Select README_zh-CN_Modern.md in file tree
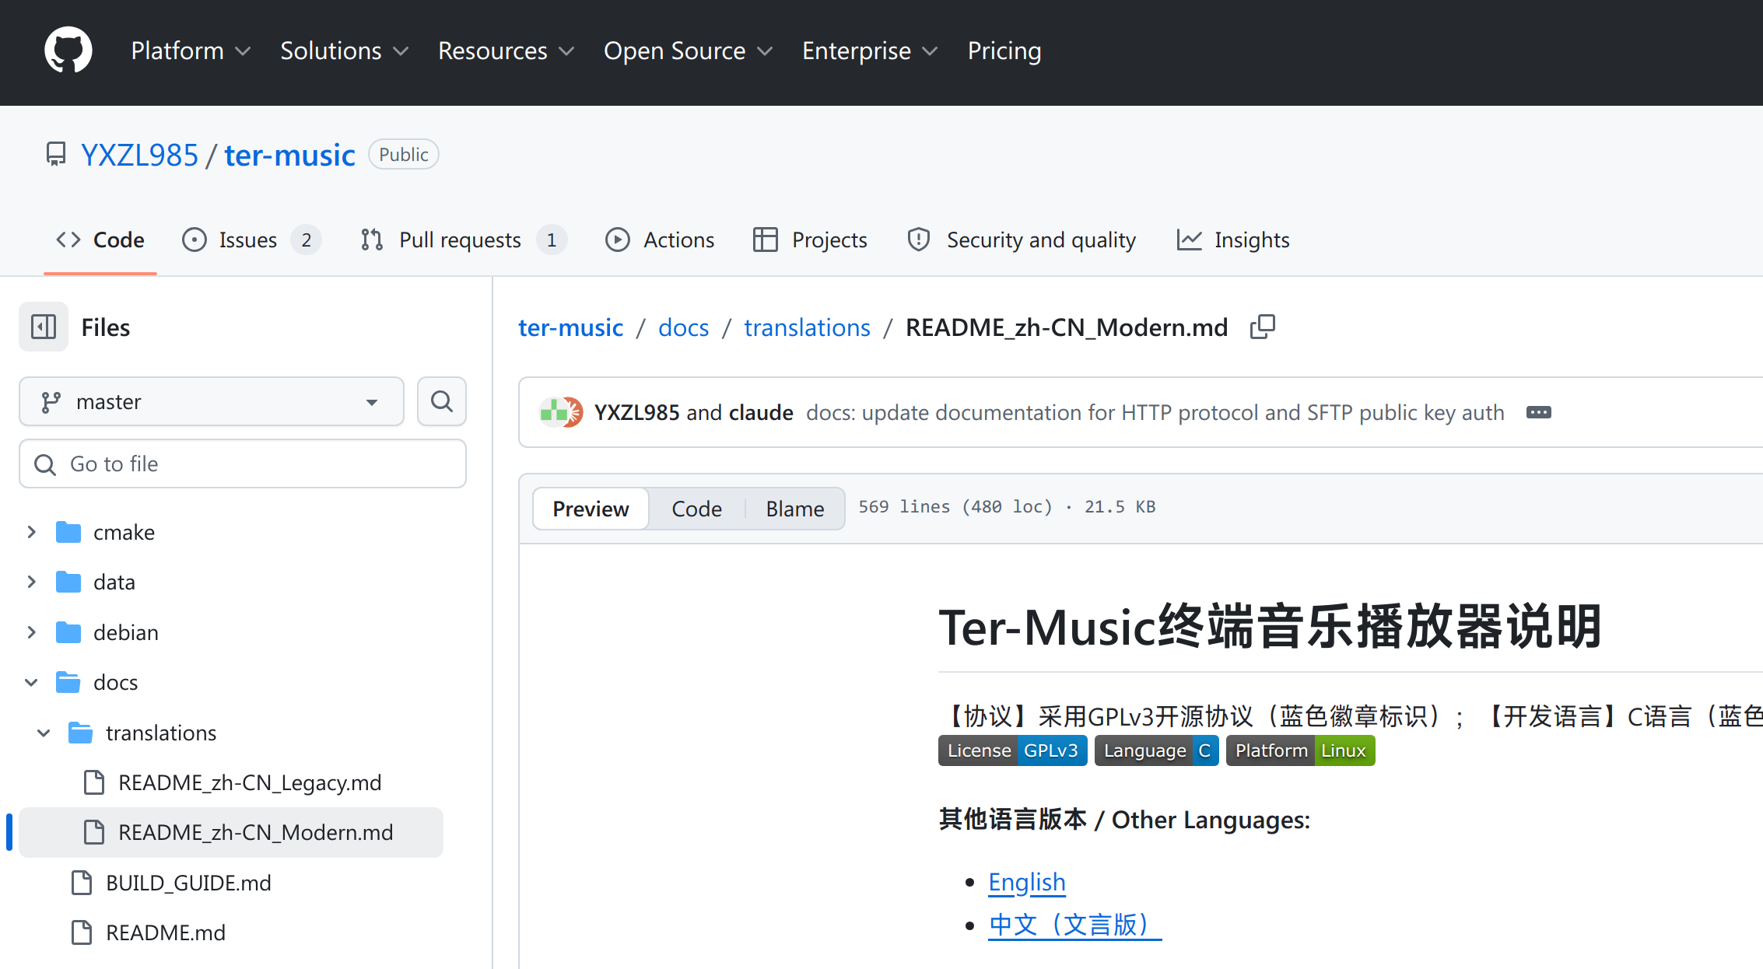This screenshot has height=969, width=1763. coord(231,832)
